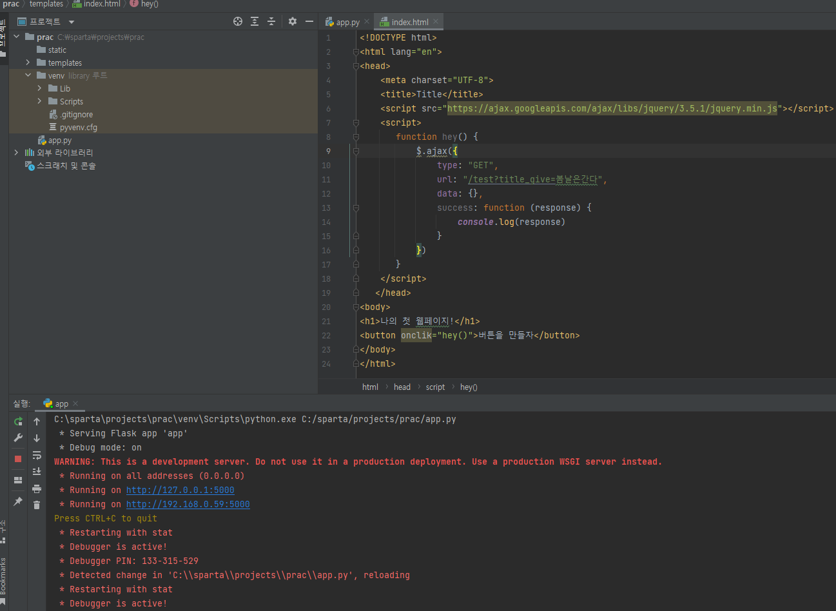The image size is (836, 611).
Task: Click the onclik attribute in button tag
Action: point(416,335)
